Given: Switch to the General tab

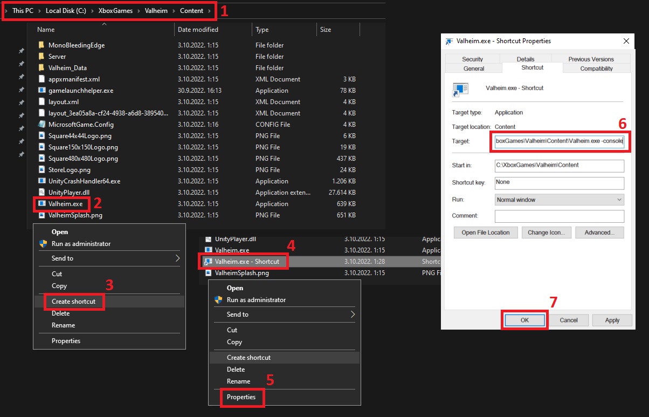Looking at the screenshot, I should point(474,69).
